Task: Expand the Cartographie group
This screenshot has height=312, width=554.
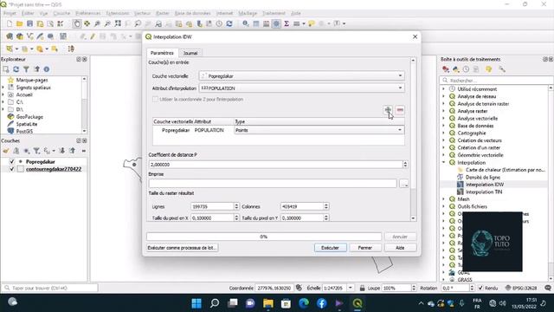Action: tap(444, 133)
